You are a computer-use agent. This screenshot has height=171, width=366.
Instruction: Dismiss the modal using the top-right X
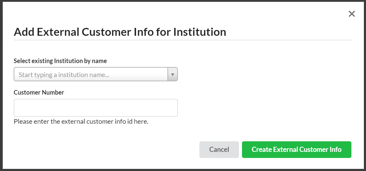(x=352, y=14)
